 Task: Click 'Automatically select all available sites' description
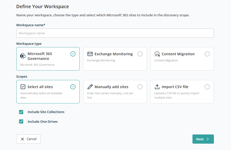pyautogui.click(x=41, y=95)
